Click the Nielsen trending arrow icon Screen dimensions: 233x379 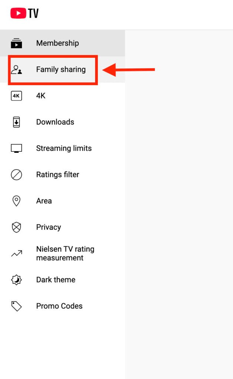[x=16, y=254]
